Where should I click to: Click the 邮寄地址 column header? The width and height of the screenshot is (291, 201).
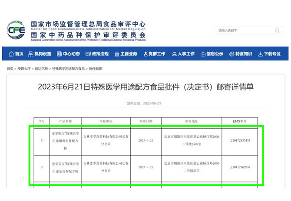pos(192,121)
